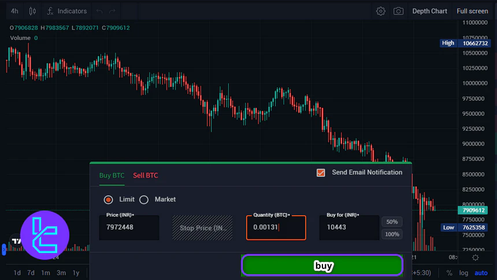Set chart range to 1m
Screen dimensions: 497x280
tap(46, 273)
